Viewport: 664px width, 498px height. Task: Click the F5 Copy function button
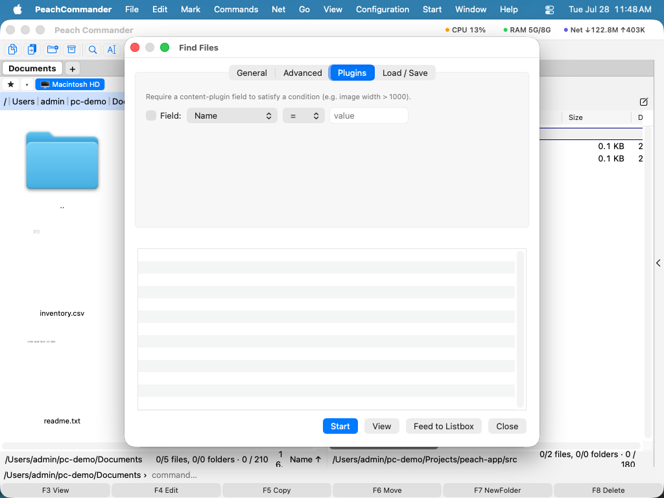coord(276,490)
